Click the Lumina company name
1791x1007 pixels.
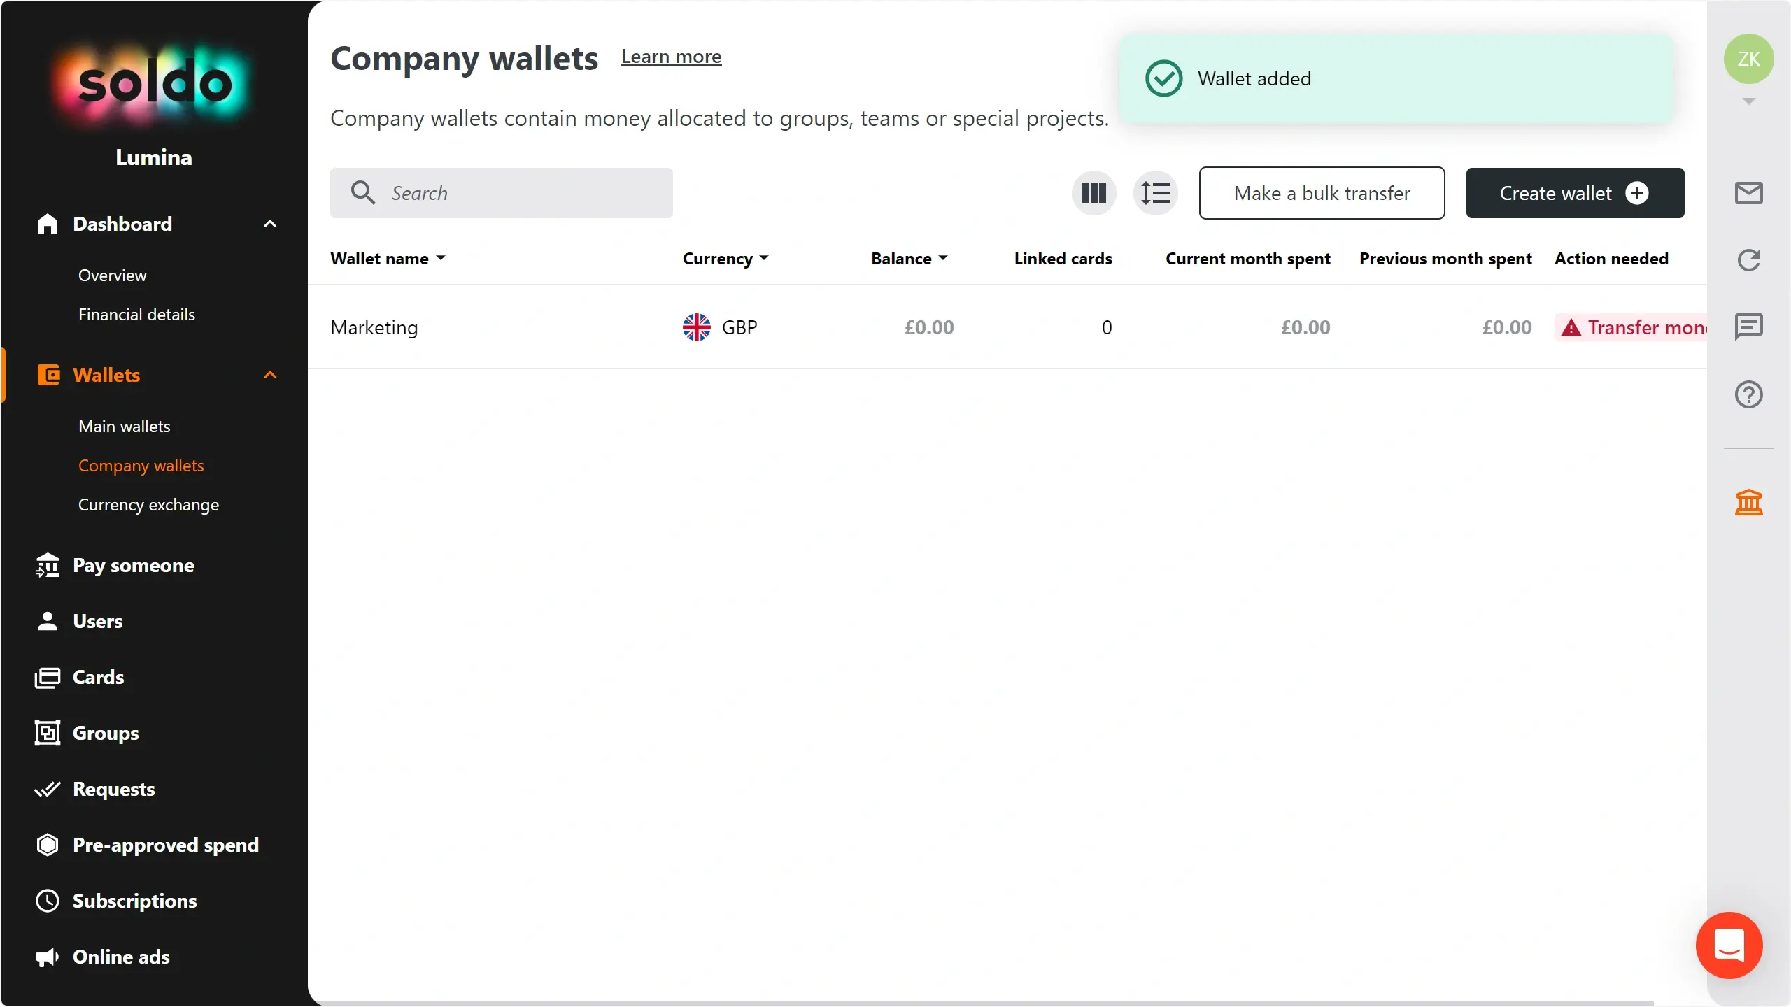[154, 157]
